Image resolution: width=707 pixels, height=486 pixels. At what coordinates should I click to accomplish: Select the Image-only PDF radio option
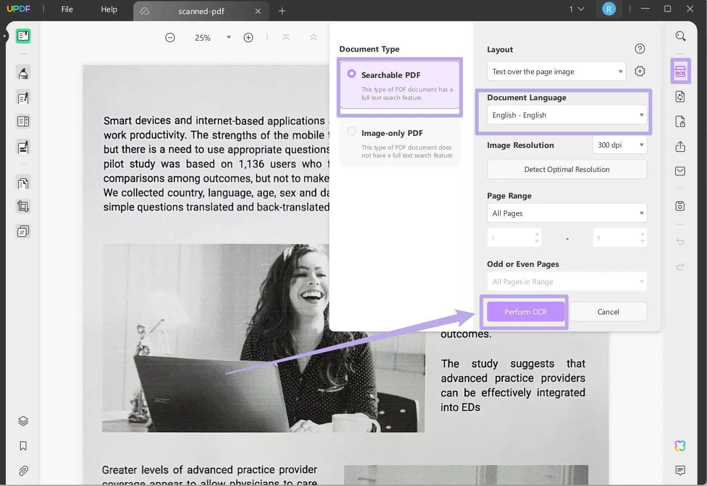[352, 131]
